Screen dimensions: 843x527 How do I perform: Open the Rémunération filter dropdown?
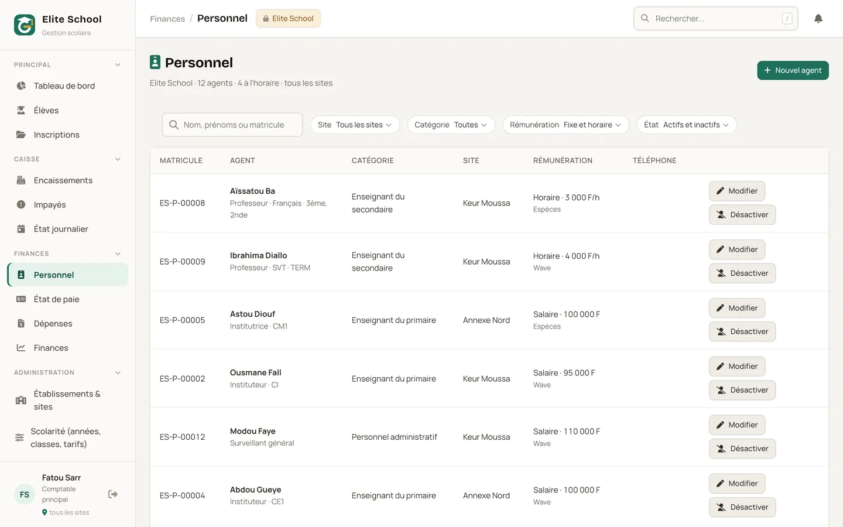[566, 125]
